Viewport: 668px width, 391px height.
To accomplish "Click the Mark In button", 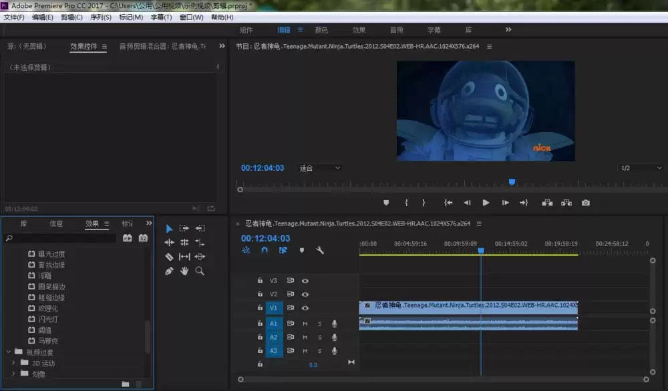I will 406,202.
